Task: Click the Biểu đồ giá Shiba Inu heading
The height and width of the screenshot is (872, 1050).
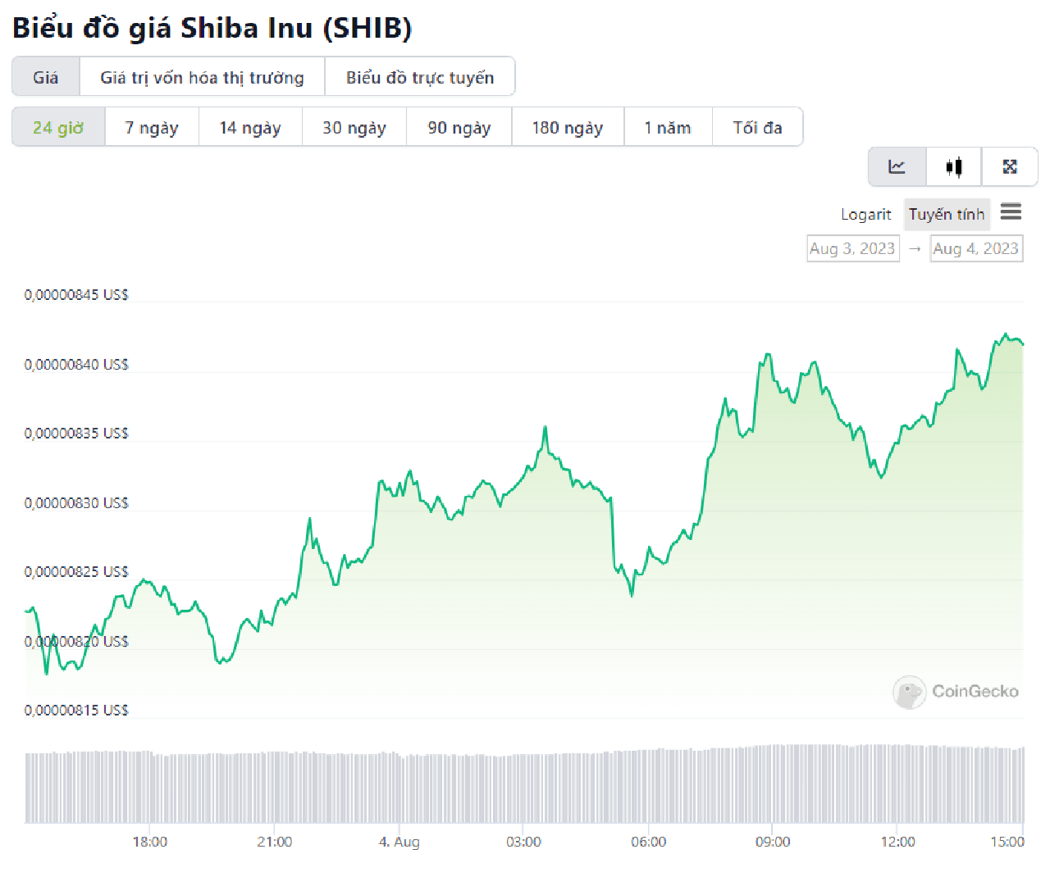Action: (212, 28)
